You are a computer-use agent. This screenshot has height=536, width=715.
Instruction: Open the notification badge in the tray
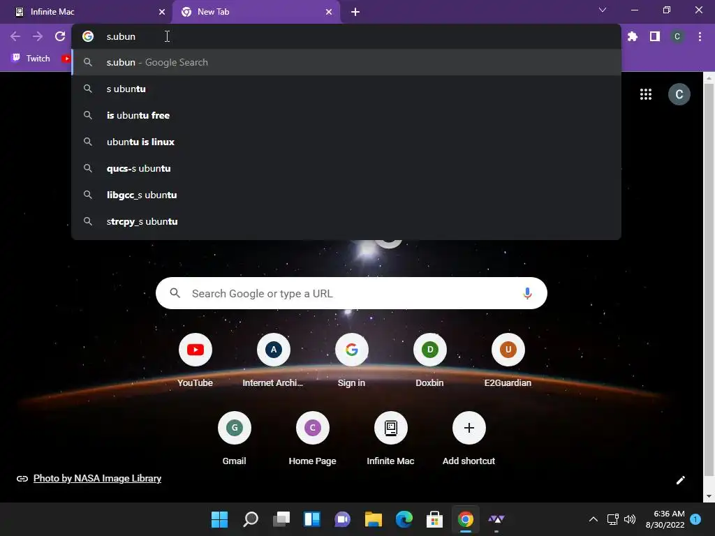pos(695,519)
